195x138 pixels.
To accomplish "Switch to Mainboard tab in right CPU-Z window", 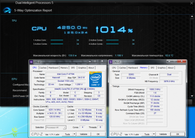I will (133, 68).
